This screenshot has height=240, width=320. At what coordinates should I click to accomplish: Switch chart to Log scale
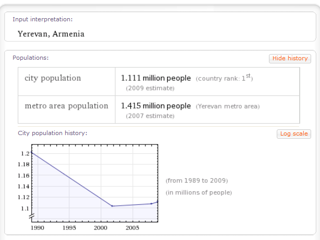(x=293, y=134)
